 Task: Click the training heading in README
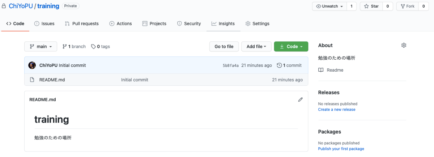coord(52,119)
